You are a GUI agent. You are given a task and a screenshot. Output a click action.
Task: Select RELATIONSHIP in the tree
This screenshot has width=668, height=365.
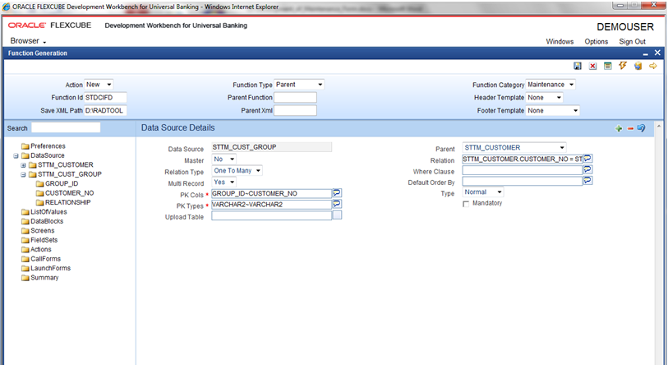coord(67,202)
